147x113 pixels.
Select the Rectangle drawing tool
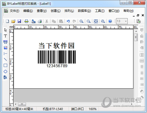pos(5,65)
